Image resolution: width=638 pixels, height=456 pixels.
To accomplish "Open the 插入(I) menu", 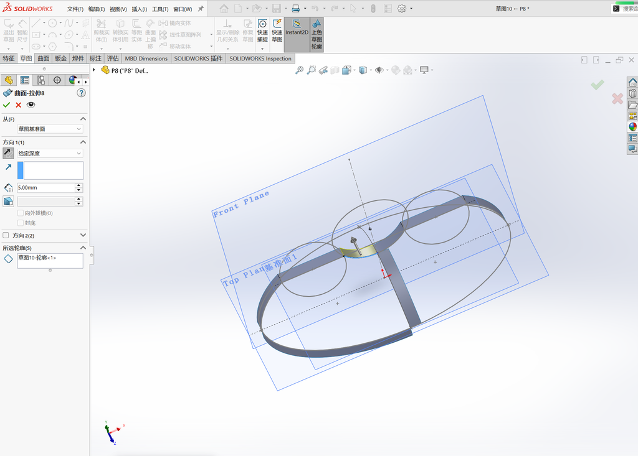I will 139,9.
